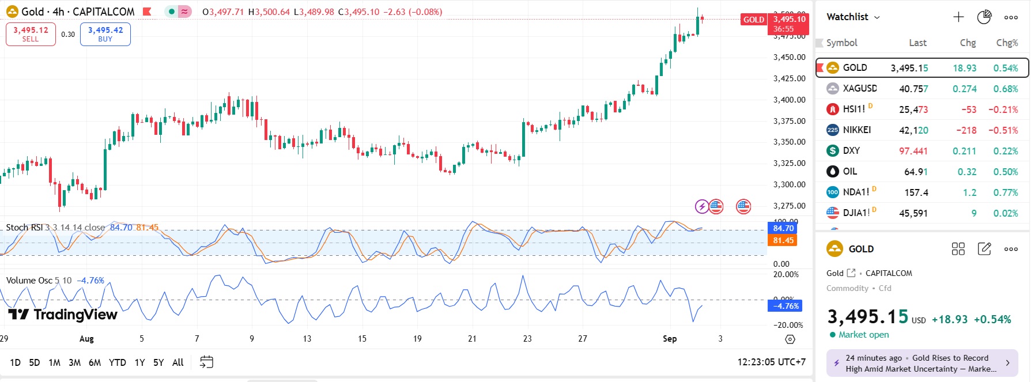The width and height of the screenshot is (1031, 382).
Task: Click the add symbol plus icon in Watchlist
Action: 958,17
